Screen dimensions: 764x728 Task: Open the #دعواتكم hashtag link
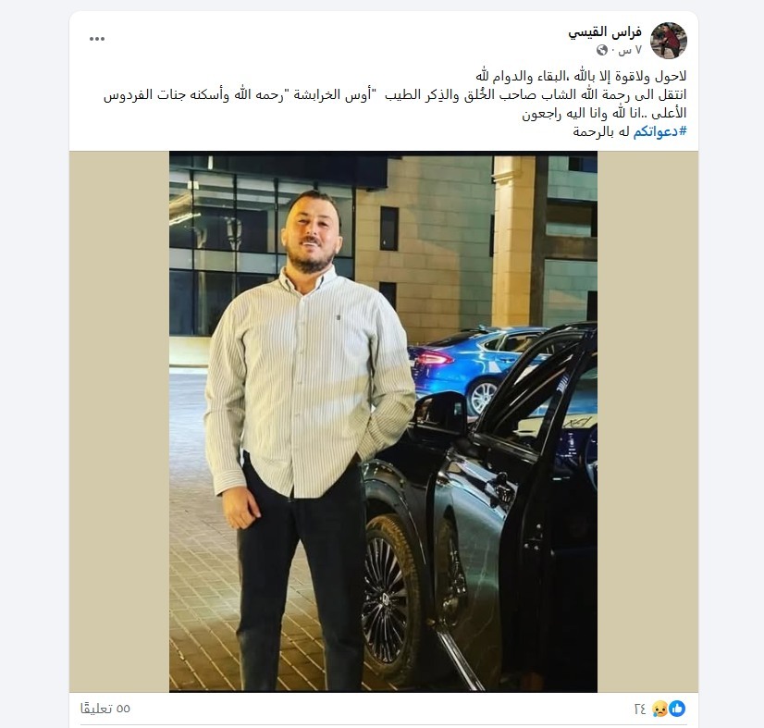(x=659, y=131)
